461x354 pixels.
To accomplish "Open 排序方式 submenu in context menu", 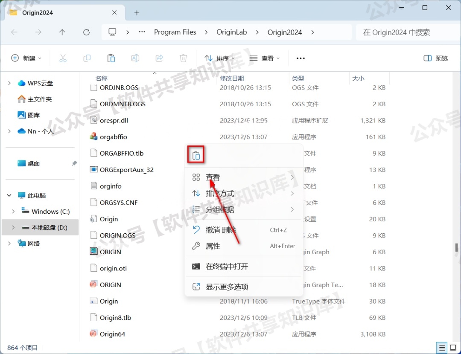I will (244, 193).
